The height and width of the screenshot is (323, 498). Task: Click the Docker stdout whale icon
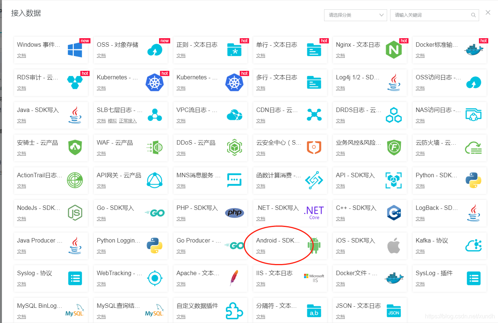pos(474,50)
